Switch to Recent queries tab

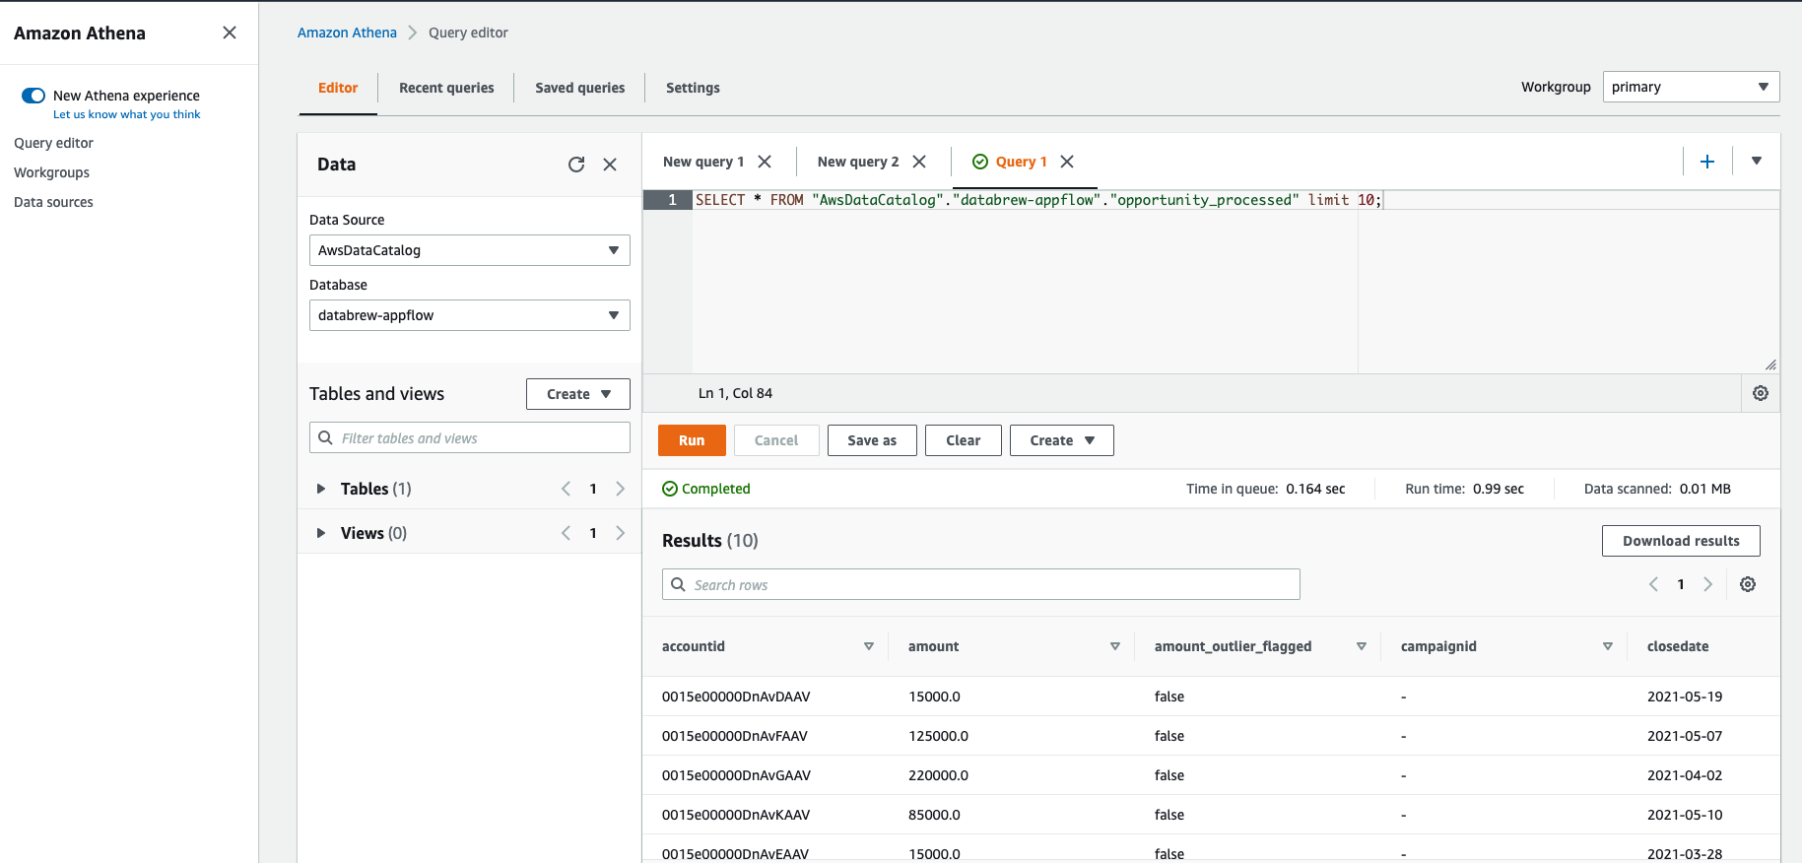click(x=446, y=88)
